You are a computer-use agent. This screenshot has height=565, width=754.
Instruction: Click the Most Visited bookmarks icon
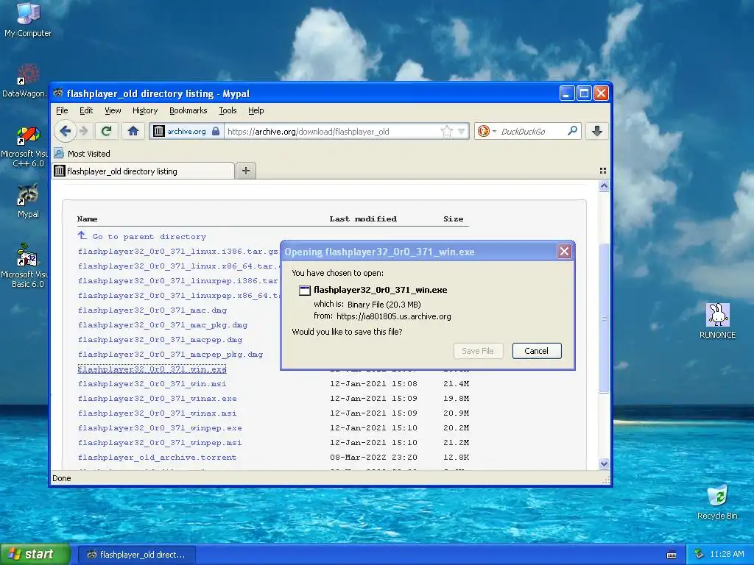(59, 153)
